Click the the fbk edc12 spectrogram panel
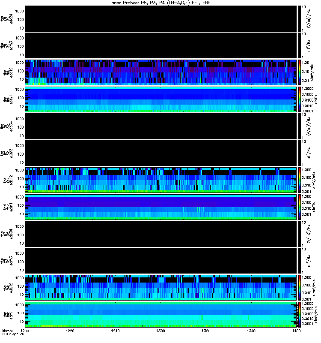321x343 pixels. point(161,288)
